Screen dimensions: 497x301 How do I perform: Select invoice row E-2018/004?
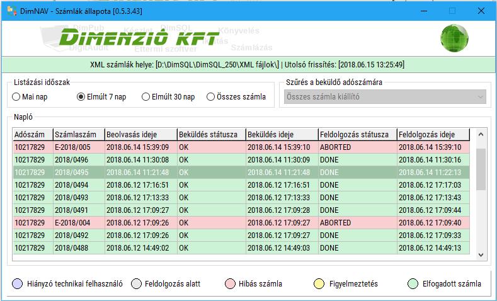coord(241,223)
